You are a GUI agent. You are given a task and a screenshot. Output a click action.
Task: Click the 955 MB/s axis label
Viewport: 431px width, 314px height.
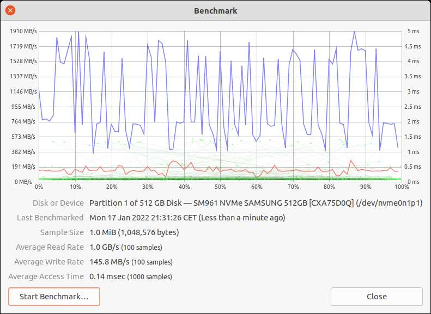tap(24, 107)
